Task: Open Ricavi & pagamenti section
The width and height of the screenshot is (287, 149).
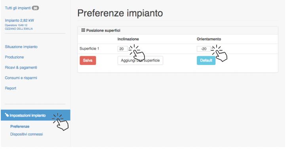Action: (x=21, y=67)
